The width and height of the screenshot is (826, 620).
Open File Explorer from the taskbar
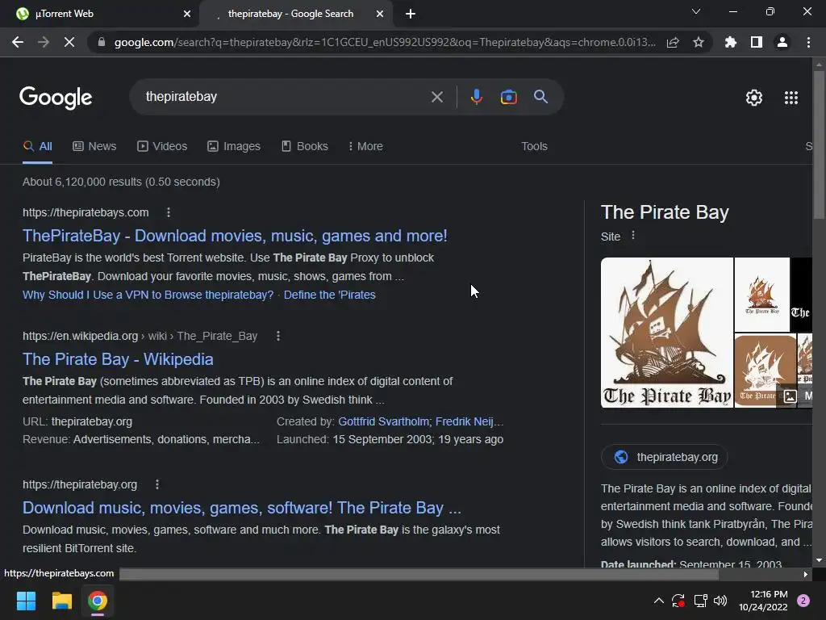pos(61,601)
